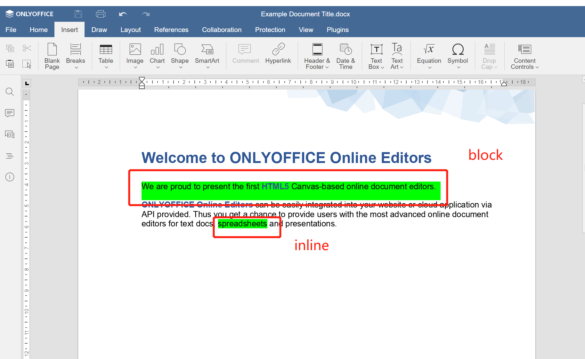The width and height of the screenshot is (585, 359).
Task: Click the heading Welcome to ONLYOFFICE Online Editors
Action: point(287,158)
